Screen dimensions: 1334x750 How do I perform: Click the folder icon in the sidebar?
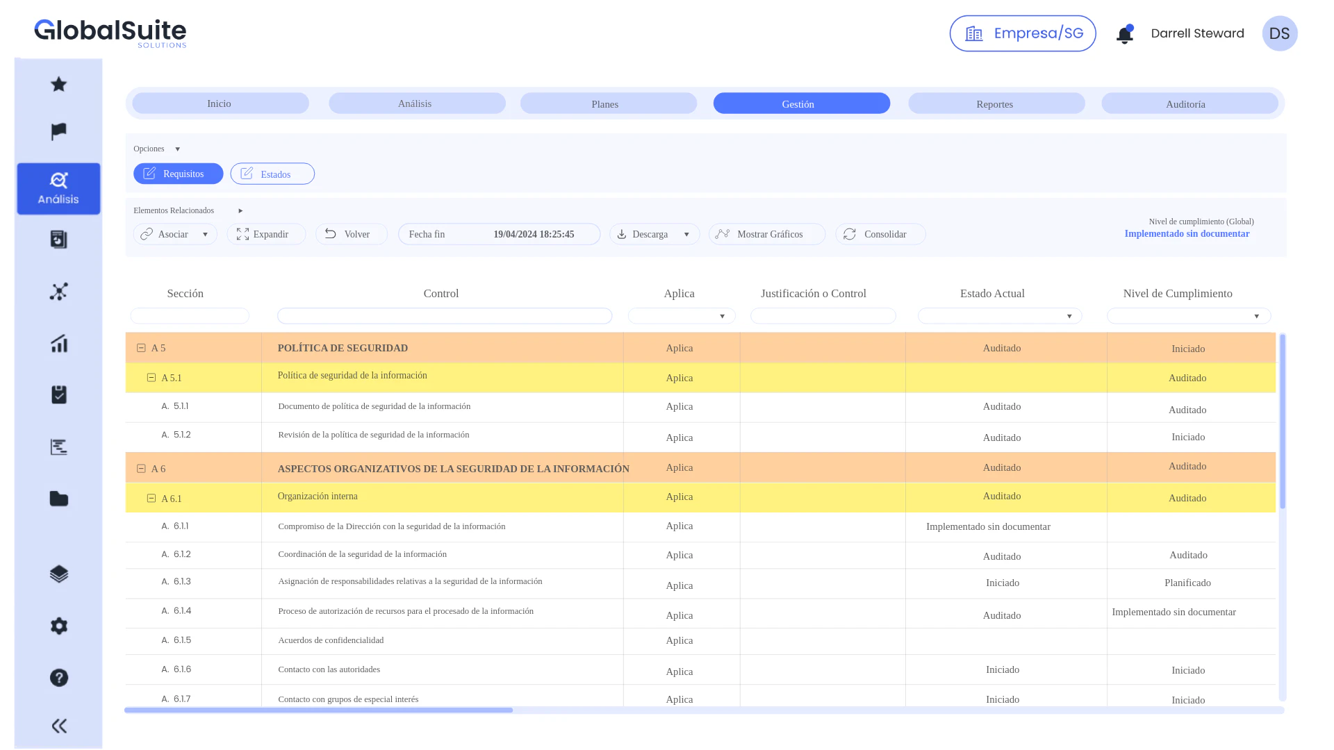tap(58, 499)
